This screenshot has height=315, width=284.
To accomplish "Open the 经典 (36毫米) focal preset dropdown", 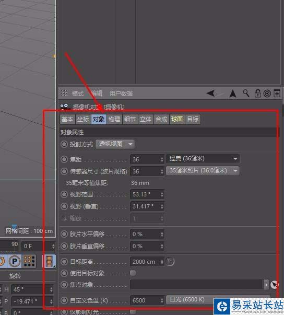I will pos(203,159).
